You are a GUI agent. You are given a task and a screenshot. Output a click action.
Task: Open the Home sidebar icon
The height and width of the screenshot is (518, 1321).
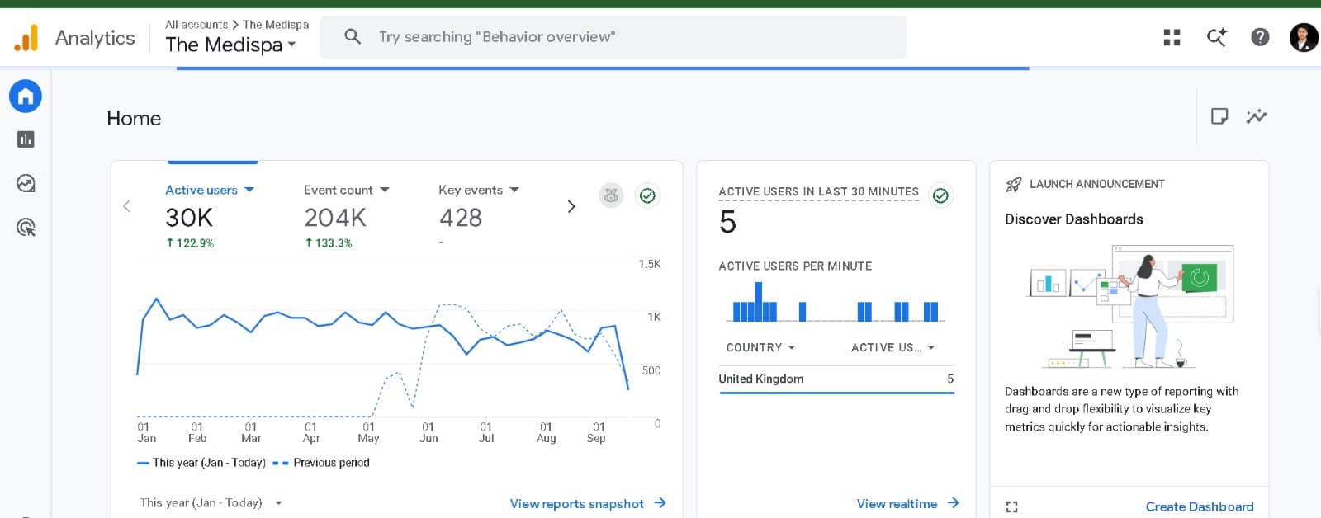pos(26,97)
